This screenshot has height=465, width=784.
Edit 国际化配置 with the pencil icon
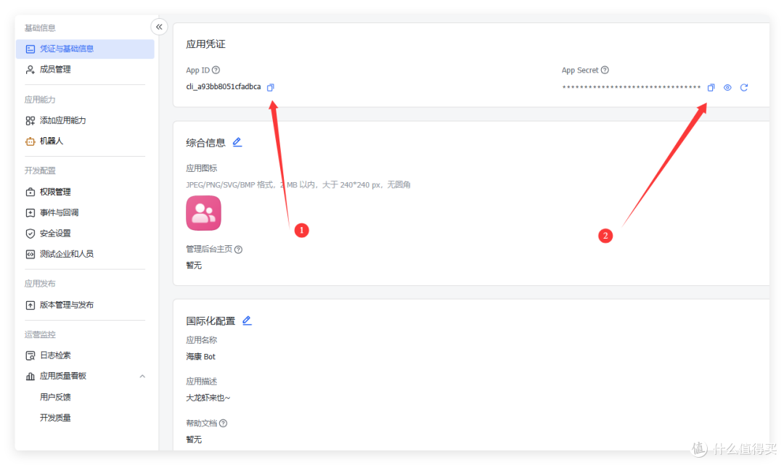[247, 321]
